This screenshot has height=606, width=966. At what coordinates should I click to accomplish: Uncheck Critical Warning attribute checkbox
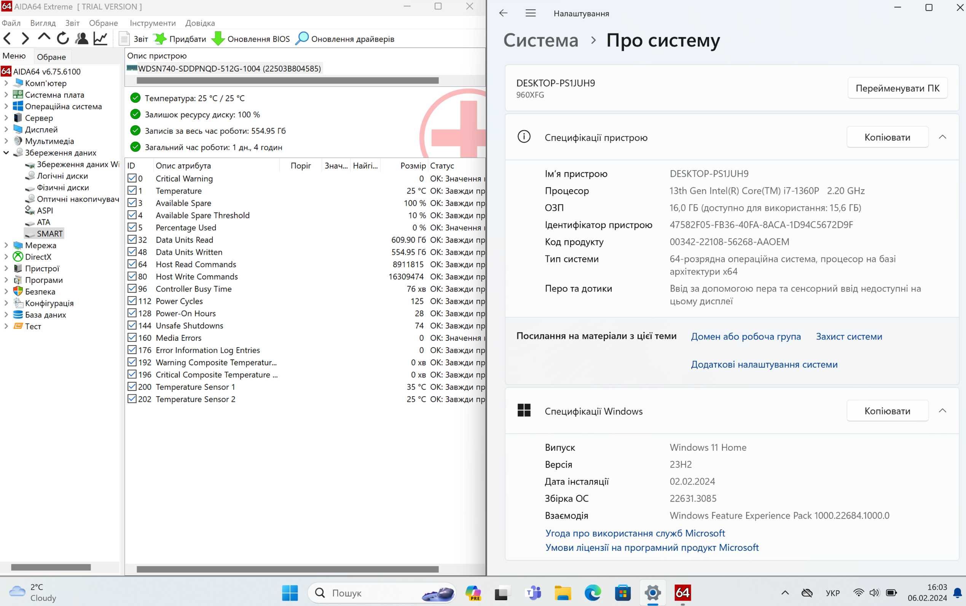132,178
